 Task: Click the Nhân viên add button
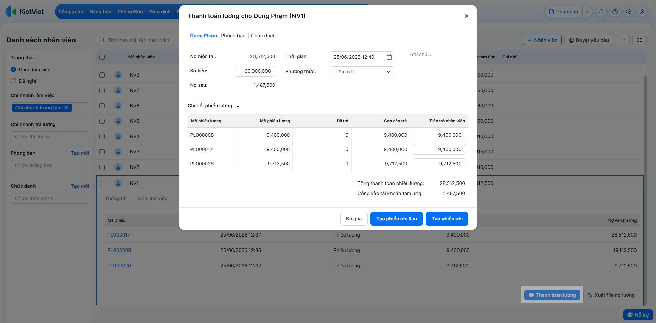pos(542,40)
